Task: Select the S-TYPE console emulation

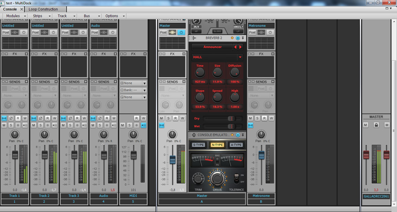Action: tap(198, 145)
